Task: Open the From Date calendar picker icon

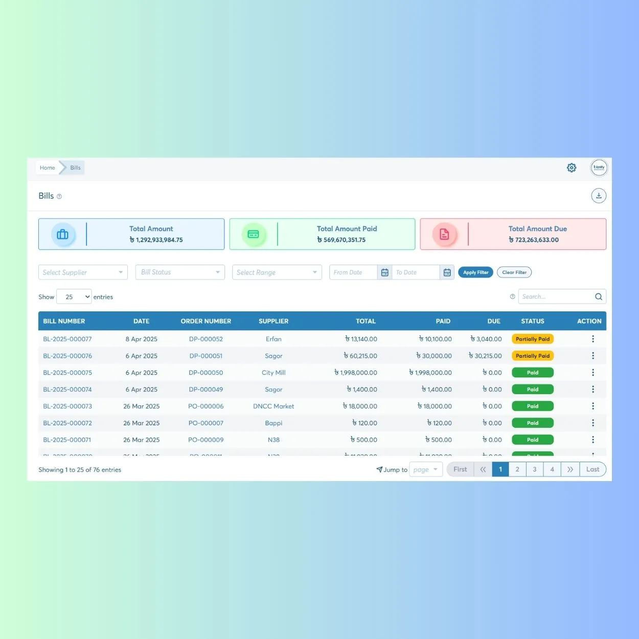Action: 384,272
